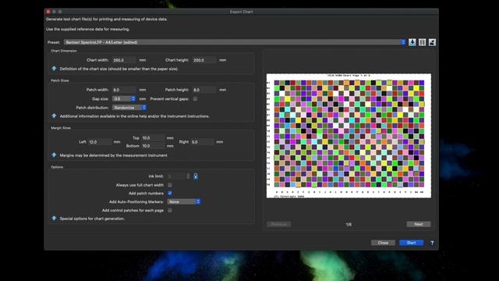Image resolution: width=499 pixels, height=281 pixels.
Task: Enable Add control patches for each page
Action: point(170,210)
